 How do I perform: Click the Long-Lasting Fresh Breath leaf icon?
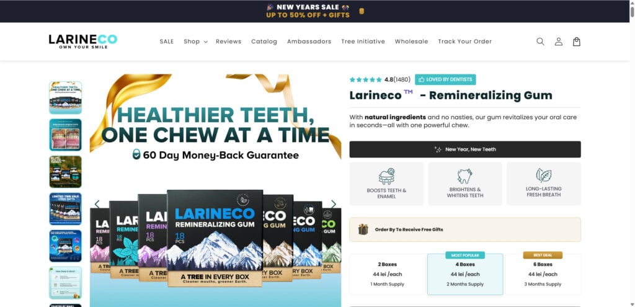click(543, 176)
